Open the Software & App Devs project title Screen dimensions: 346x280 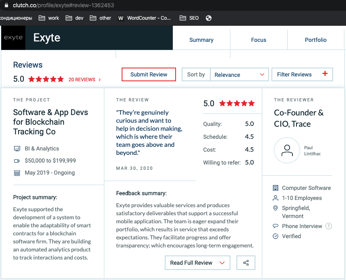[50, 122]
